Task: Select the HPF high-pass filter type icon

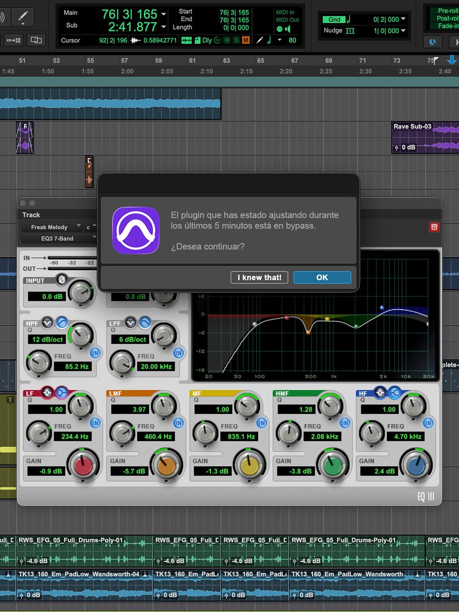Action: click(x=62, y=322)
